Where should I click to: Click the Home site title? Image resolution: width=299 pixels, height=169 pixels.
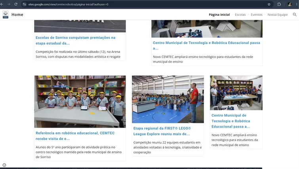[x=17, y=15]
